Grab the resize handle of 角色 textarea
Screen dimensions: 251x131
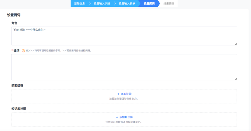[x=236, y=44]
